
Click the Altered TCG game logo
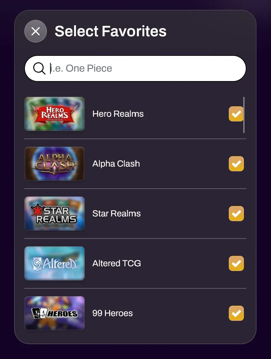click(55, 263)
